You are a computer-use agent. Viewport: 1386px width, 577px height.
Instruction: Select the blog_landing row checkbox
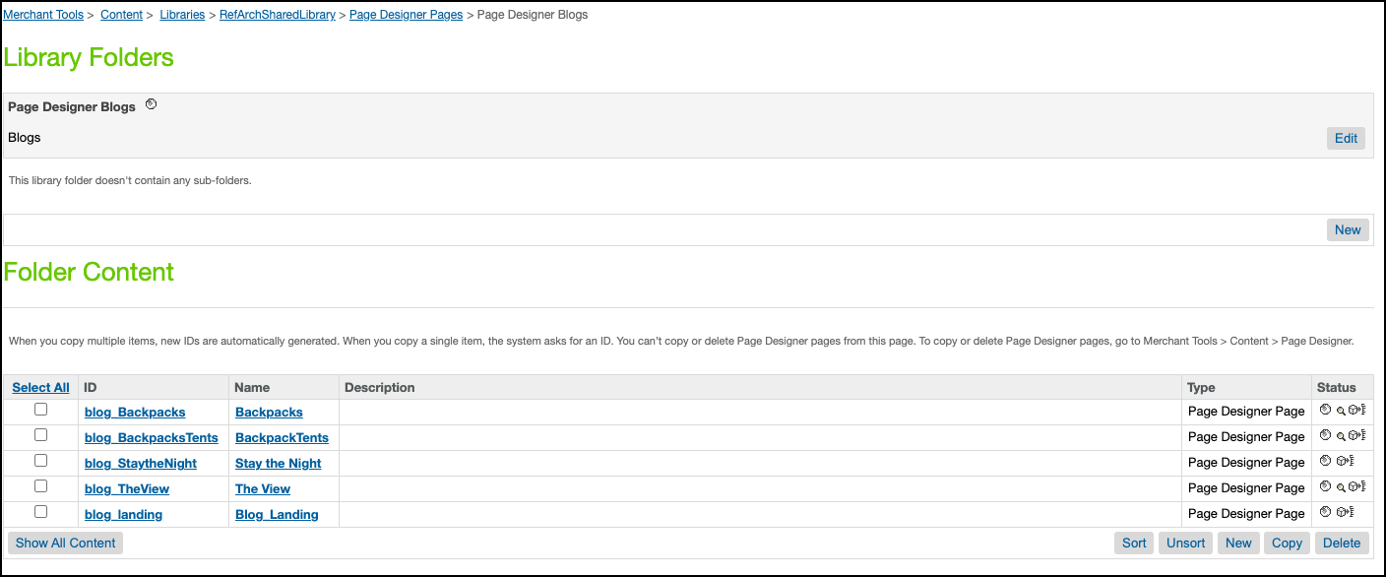41,512
